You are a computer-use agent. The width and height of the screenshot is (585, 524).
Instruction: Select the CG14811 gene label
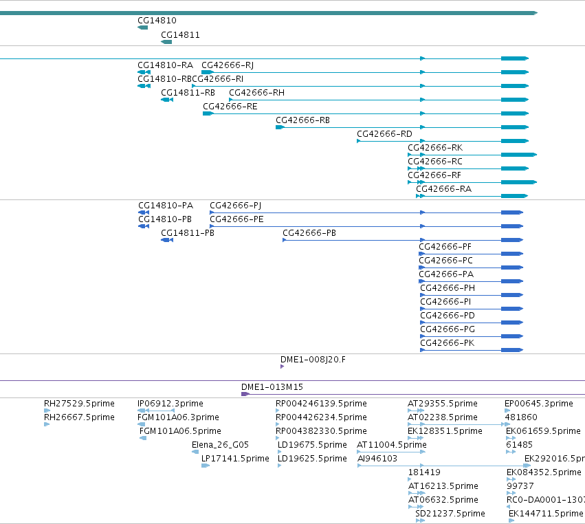(180, 35)
